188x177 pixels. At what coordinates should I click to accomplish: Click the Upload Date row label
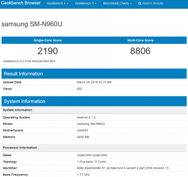point(12,82)
